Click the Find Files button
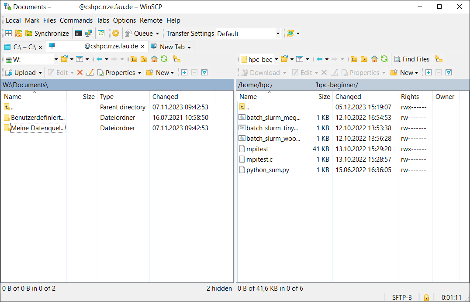470x302 pixels. [x=412, y=59]
